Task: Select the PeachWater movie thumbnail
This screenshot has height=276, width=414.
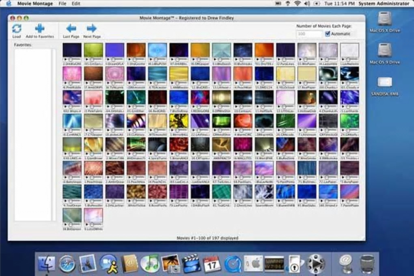Action: point(243,73)
